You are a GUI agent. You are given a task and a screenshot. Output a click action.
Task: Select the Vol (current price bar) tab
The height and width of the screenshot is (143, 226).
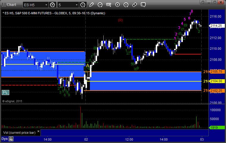click(x=19, y=133)
